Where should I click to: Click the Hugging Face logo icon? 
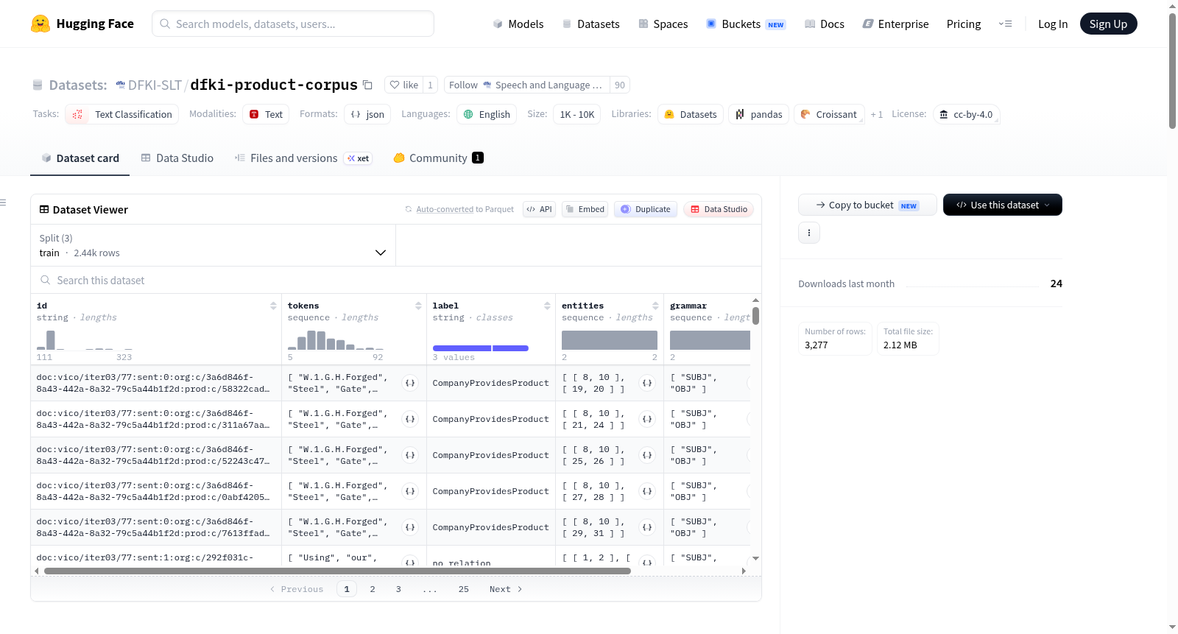click(x=40, y=24)
